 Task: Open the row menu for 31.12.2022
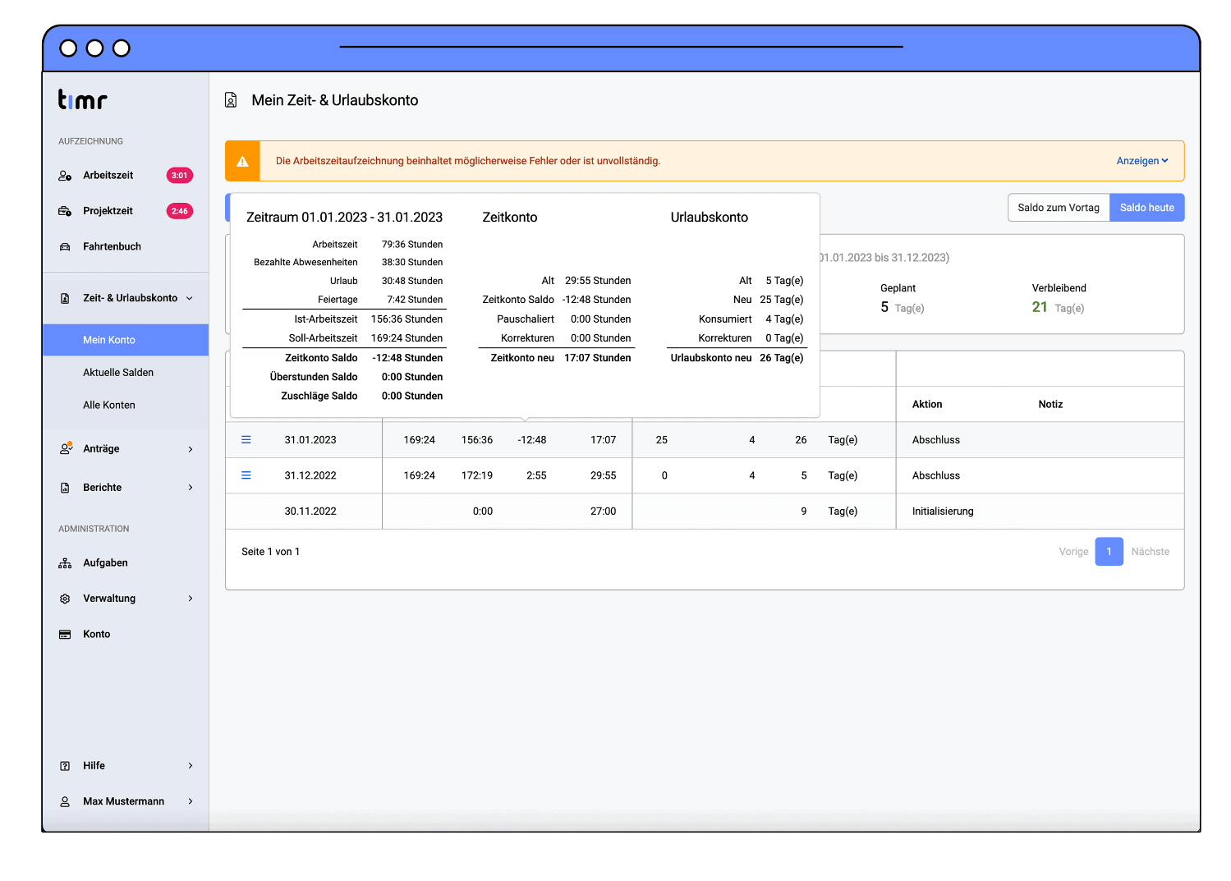tap(246, 475)
